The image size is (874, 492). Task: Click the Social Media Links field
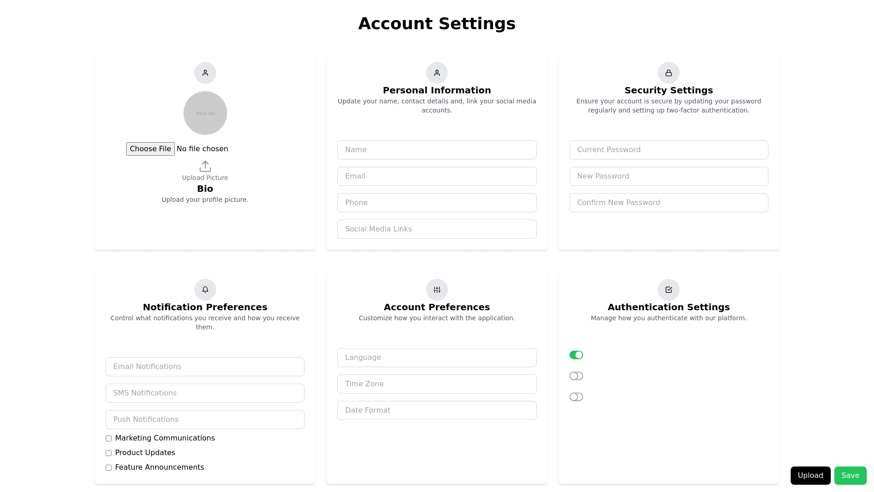pyautogui.click(x=437, y=229)
